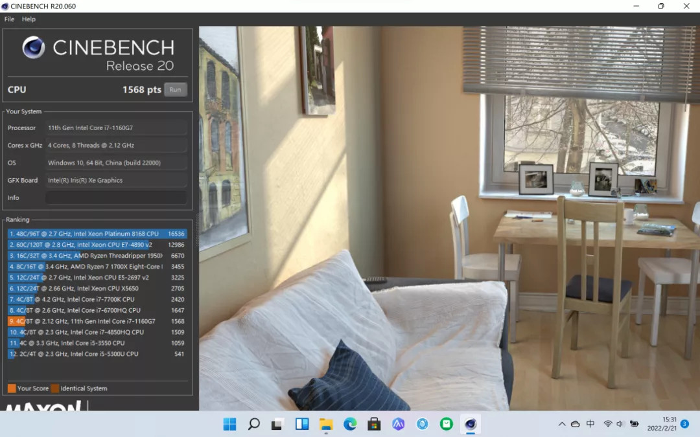Open the Wi-Fi network tray icon
700x437 pixels.
coord(607,424)
